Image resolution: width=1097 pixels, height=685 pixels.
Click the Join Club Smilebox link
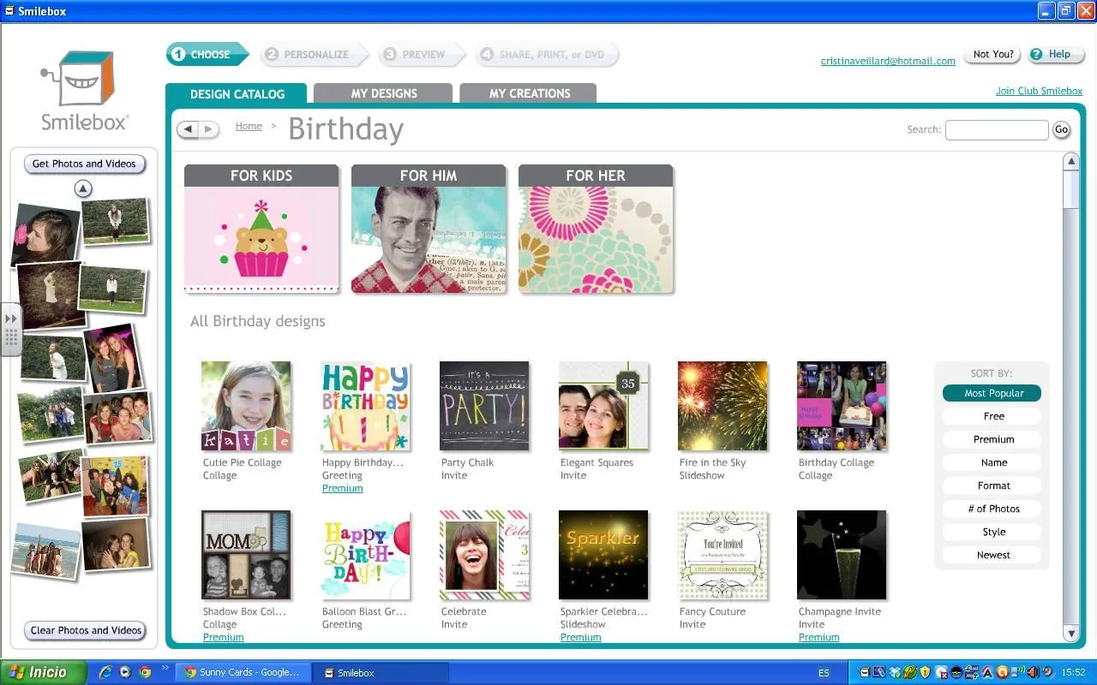click(1039, 91)
